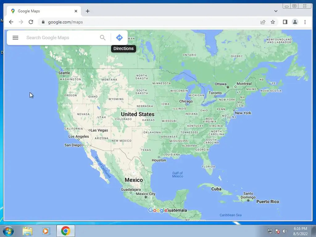Go back with the browser back arrow
Viewport: 316px width, 237px height.
point(11,22)
